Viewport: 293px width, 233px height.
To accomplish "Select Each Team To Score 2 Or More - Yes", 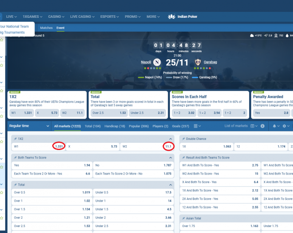I will coord(52,174).
